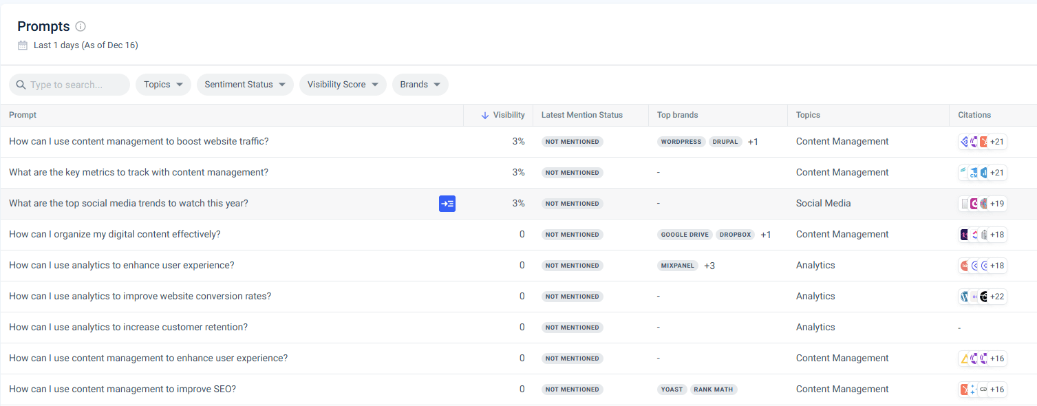Expand the Brands filter dropdown
Screen dimensions: 1037x406
click(420, 85)
